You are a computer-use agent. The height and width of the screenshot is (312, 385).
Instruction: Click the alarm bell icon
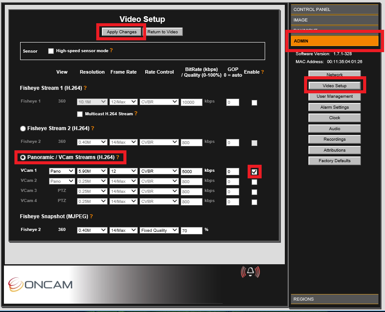250,272
